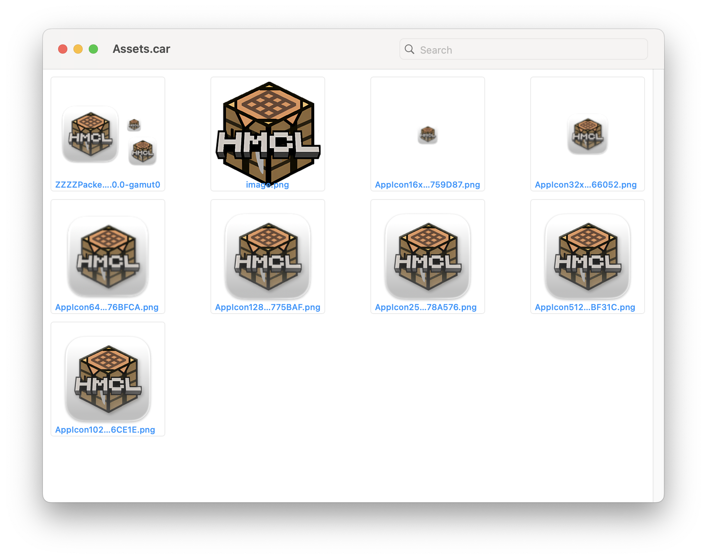This screenshot has height=559, width=707.
Task: Click the large image.png crafting table picture
Action: click(268, 130)
